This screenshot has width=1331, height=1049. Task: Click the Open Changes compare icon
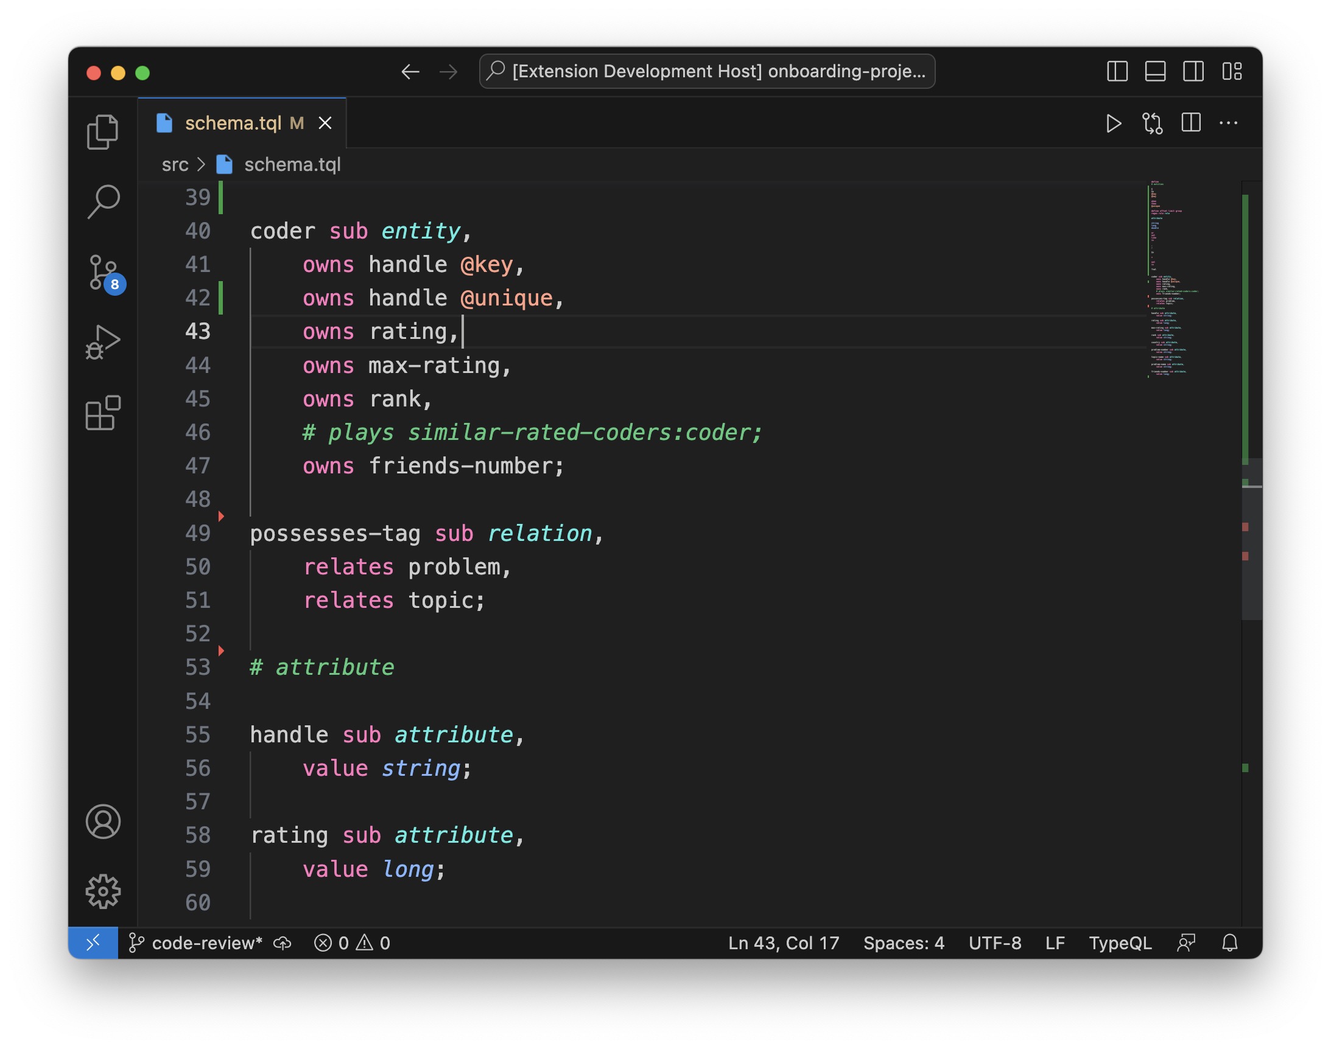point(1152,124)
